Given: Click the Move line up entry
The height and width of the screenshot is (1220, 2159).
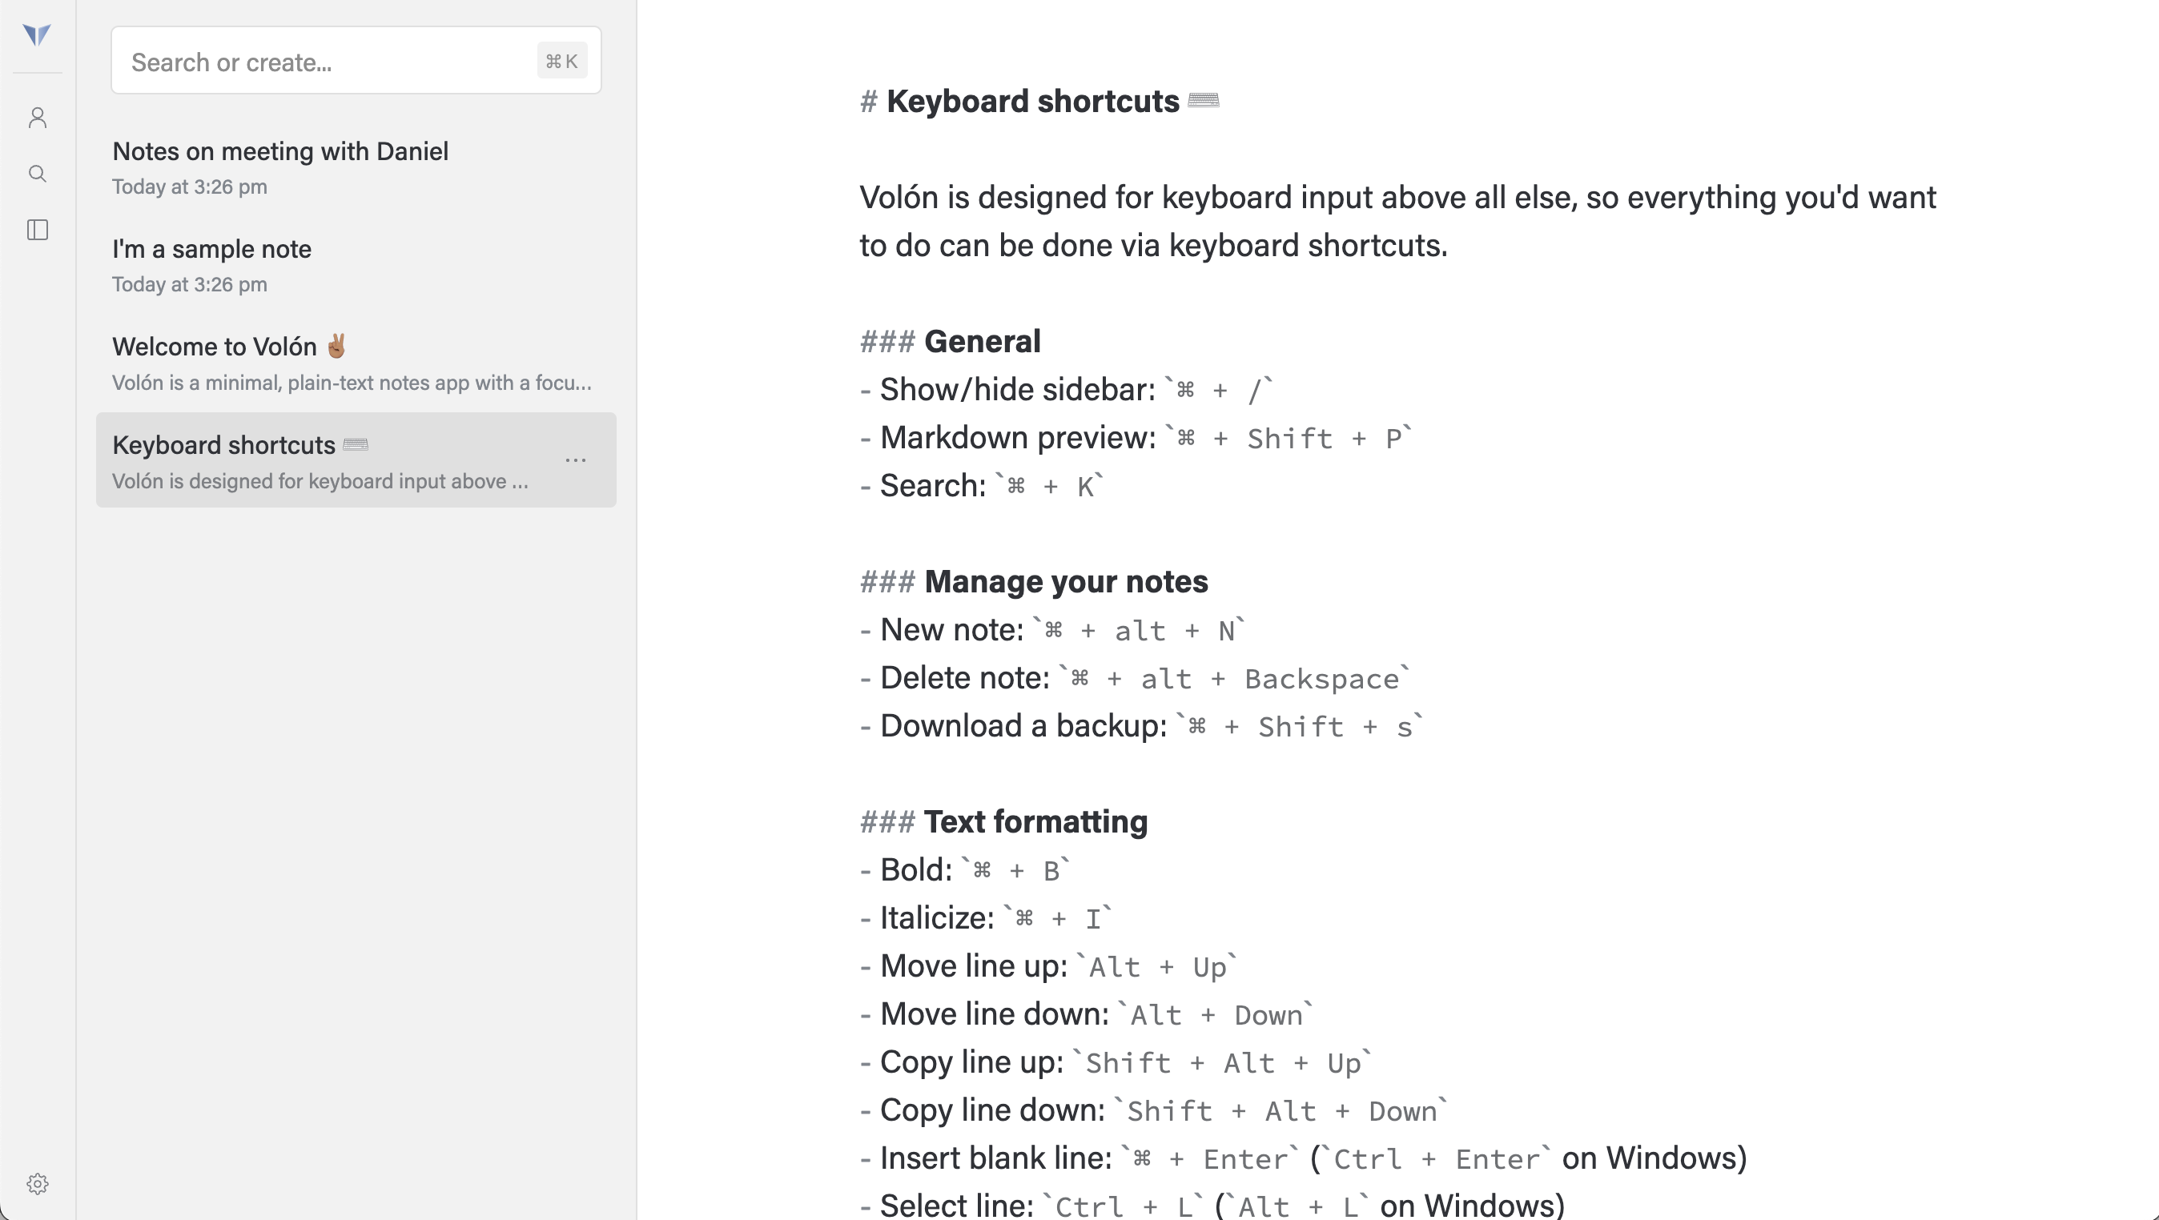Looking at the screenshot, I should point(1048,966).
